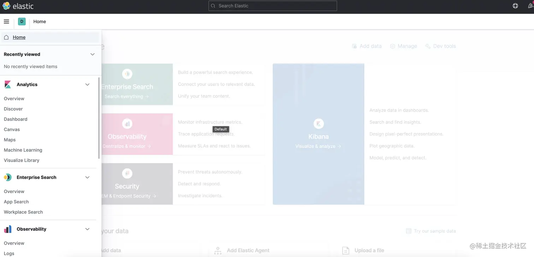The image size is (534, 257).
Task: Open Canvas in the sidebar
Action: click(12, 129)
